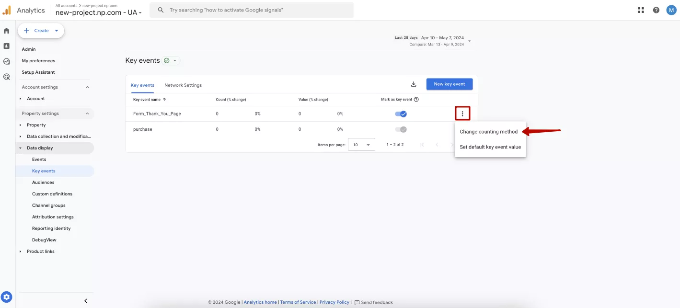This screenshot has width=680, height=308.
Task: Click the search magnifier icon
Action: tap(161, 10)
